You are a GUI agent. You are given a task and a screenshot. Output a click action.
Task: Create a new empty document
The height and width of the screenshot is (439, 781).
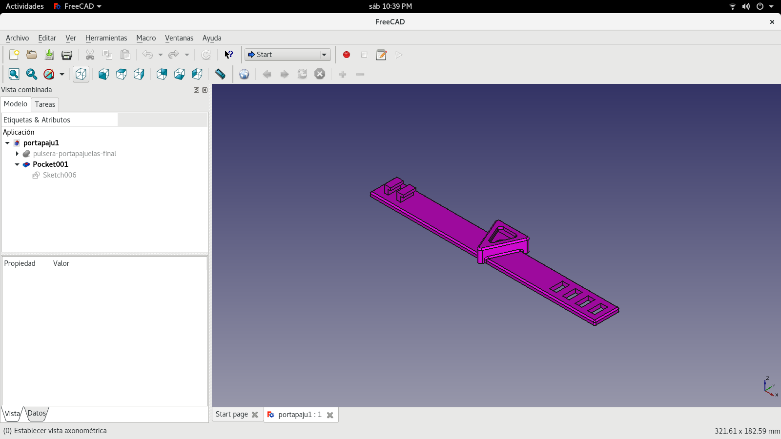[x=14, y=55]
